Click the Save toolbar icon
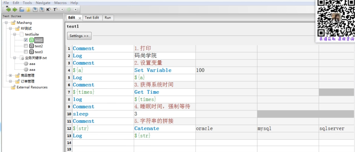 (35, 10)
